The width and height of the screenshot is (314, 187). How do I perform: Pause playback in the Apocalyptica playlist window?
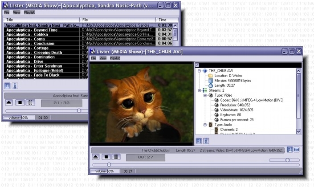click(30, 103)
